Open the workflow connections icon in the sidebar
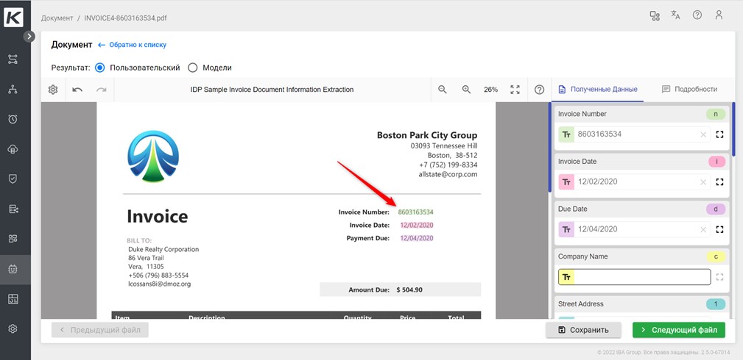This screenshot has height=360, width=743. pyautogui.click(x=13, y=59)
